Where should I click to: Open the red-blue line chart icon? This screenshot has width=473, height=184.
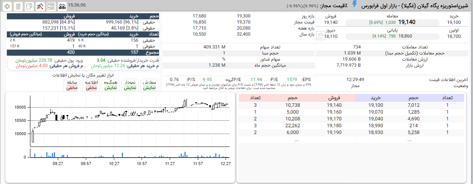[x=40, y=6]
